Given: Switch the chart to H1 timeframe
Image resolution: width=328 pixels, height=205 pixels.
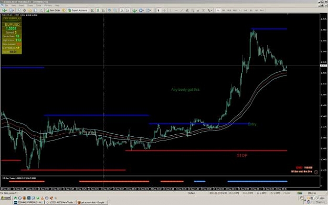Looking at the screenshot, I should (x=240, y=10).
